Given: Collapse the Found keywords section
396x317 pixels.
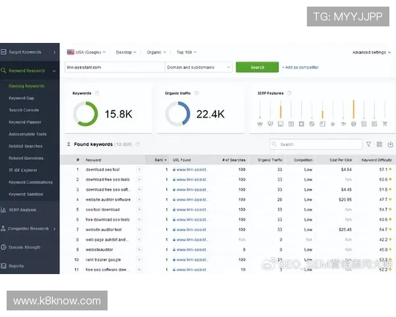Looking at the screenshot, I should tap(68, 144).
